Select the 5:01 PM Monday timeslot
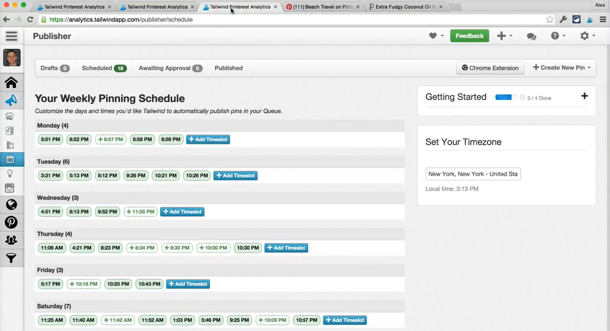Viewport: 610px width, 331px height. [x=51, y=139]
